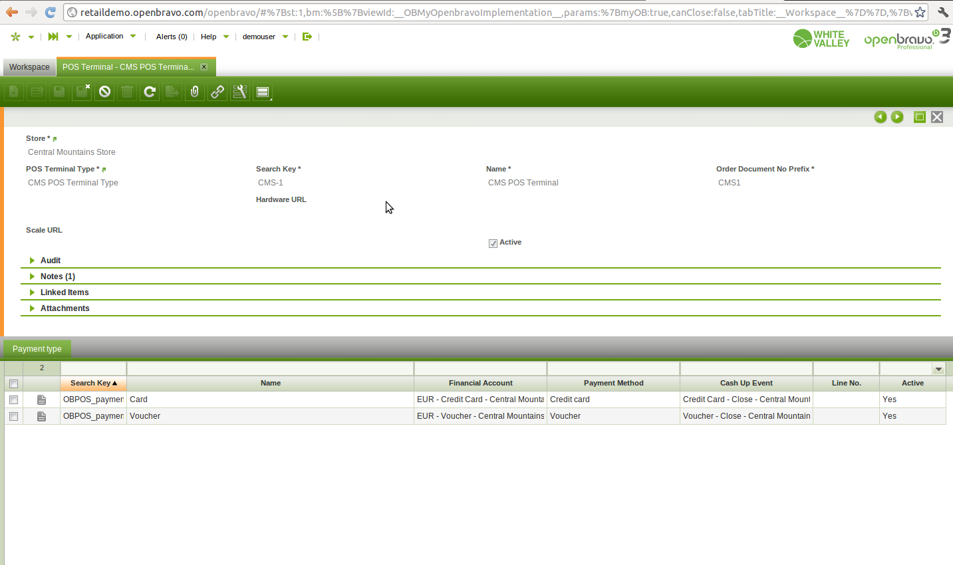Select the Card payment row checkbox

point(13,399)
